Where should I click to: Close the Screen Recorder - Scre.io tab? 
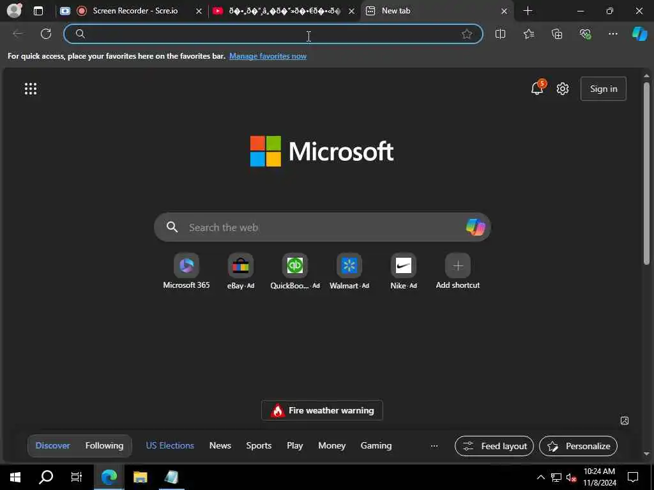tap(199, 11)
